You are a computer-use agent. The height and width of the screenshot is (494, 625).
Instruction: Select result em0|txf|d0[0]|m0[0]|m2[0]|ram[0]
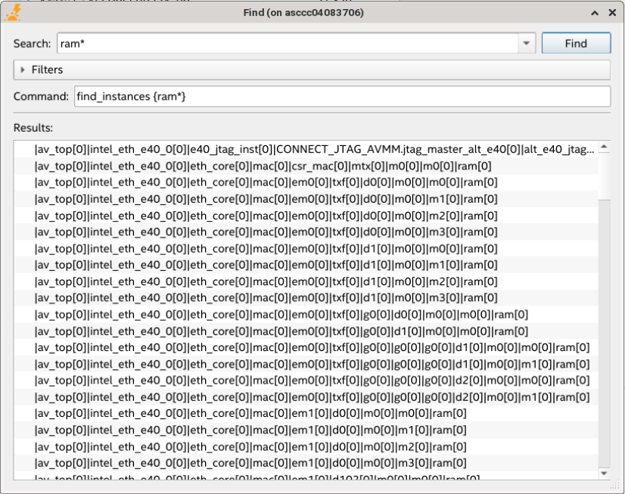click(306, 216)
